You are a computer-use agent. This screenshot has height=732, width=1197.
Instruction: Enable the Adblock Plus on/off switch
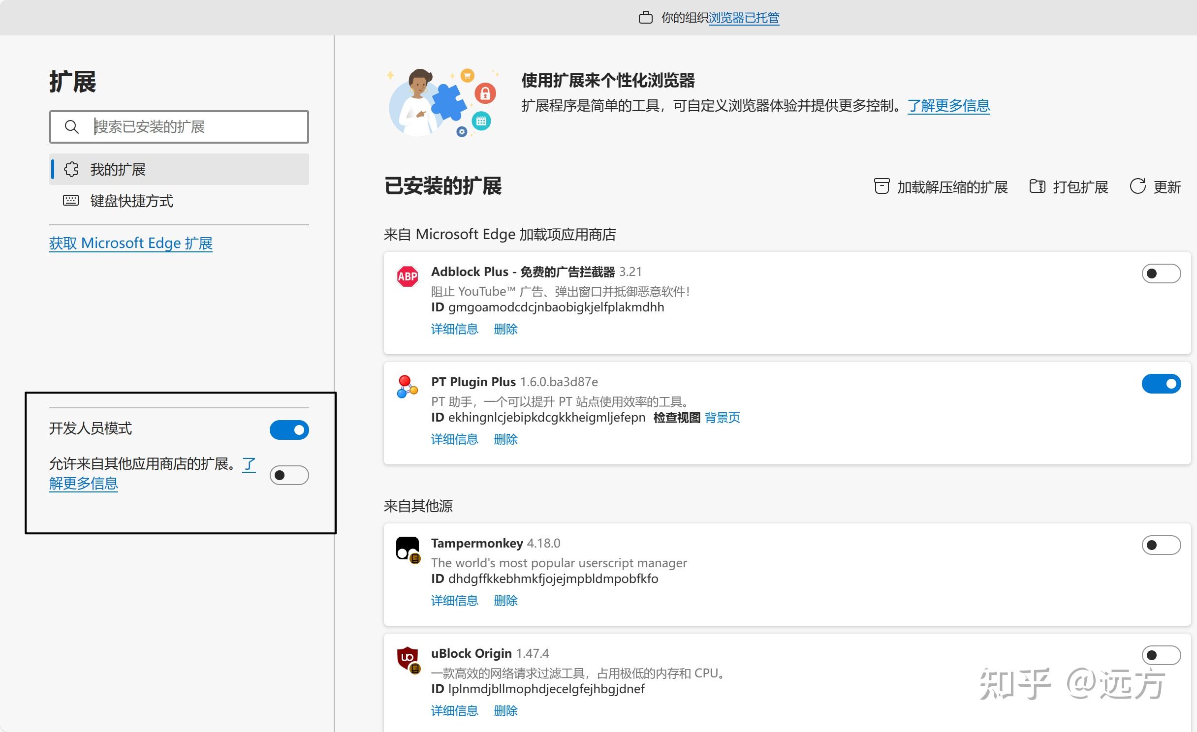coord(1161,274)
